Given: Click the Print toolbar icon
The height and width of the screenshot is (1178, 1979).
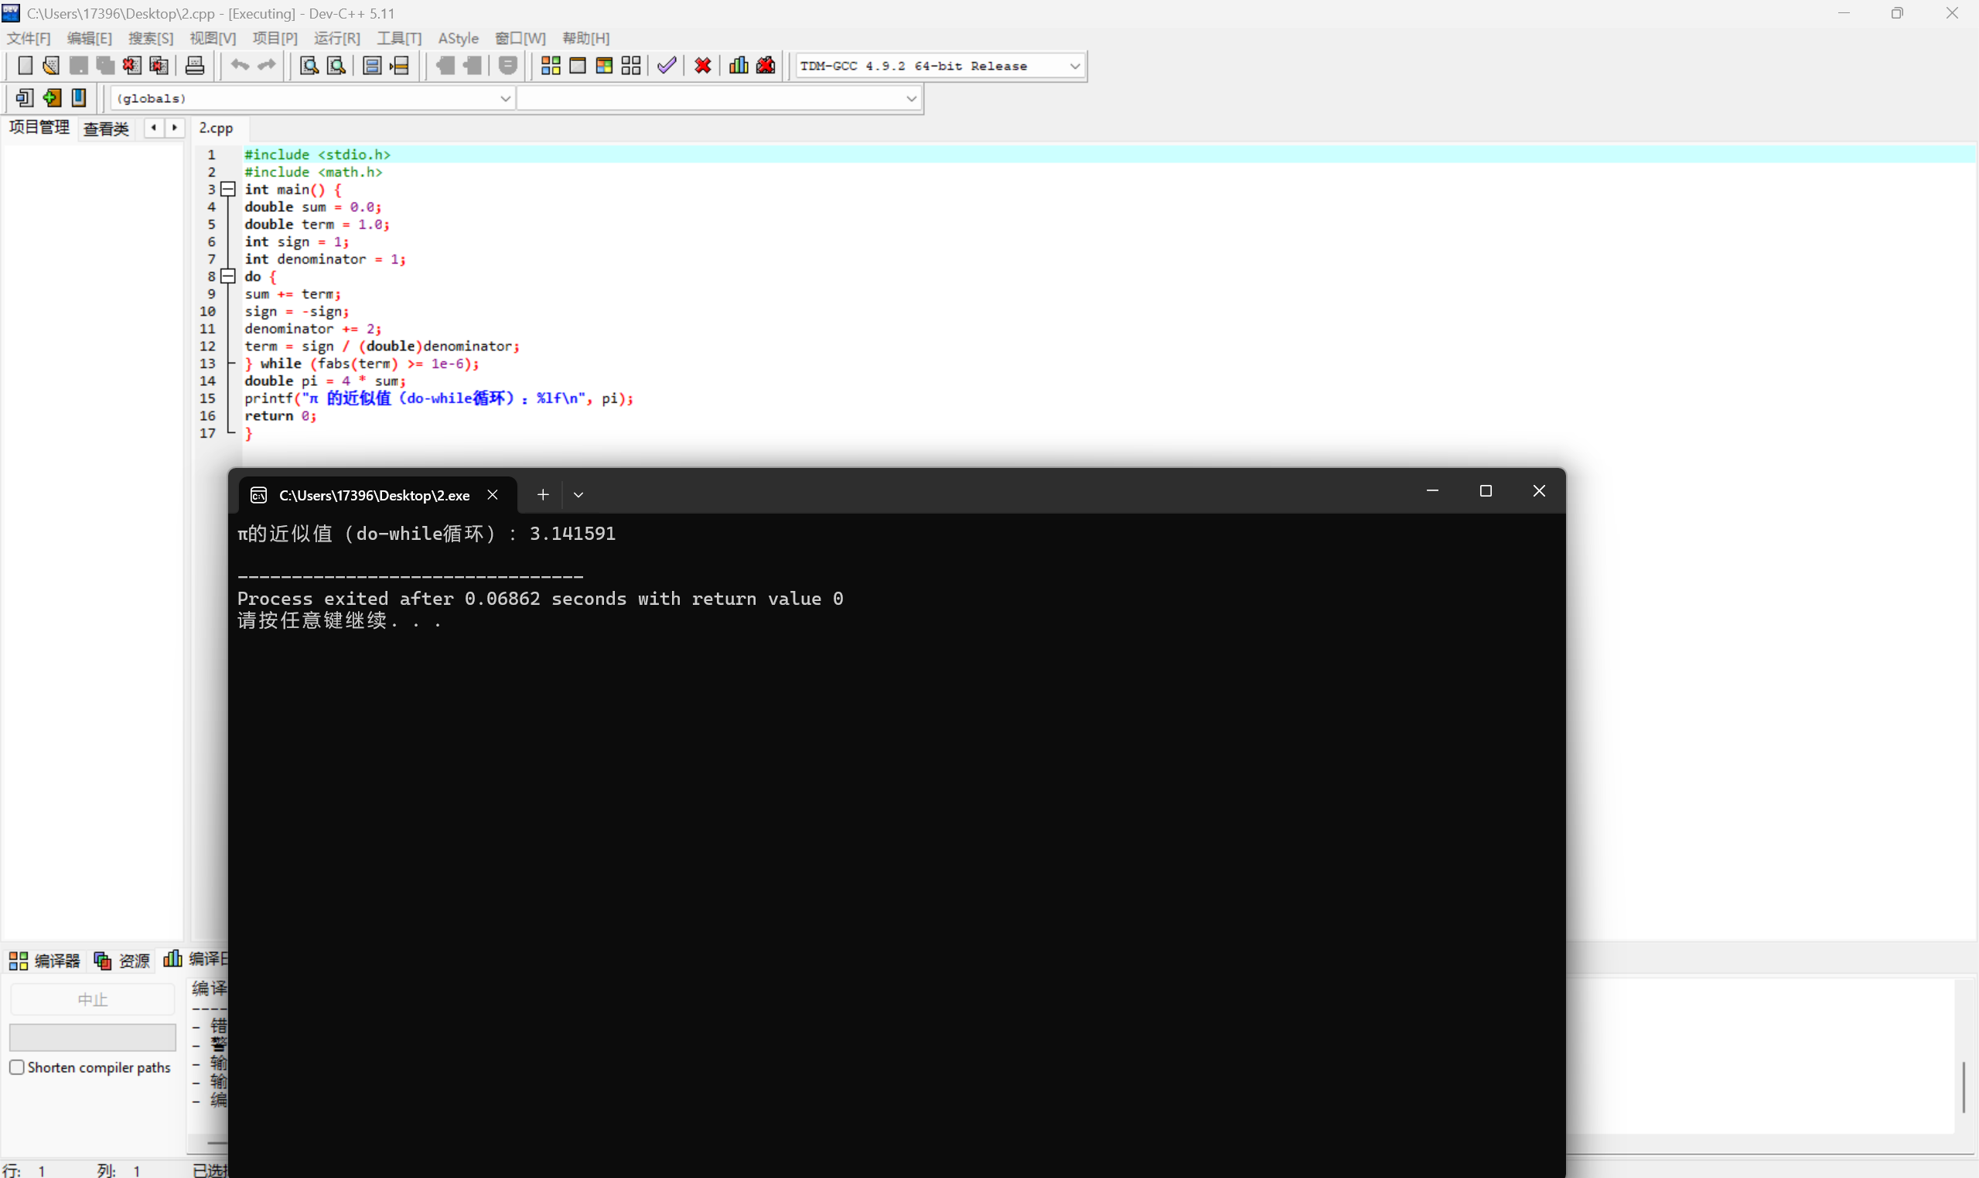Looking at the screenshot, I should coord(194,66).
